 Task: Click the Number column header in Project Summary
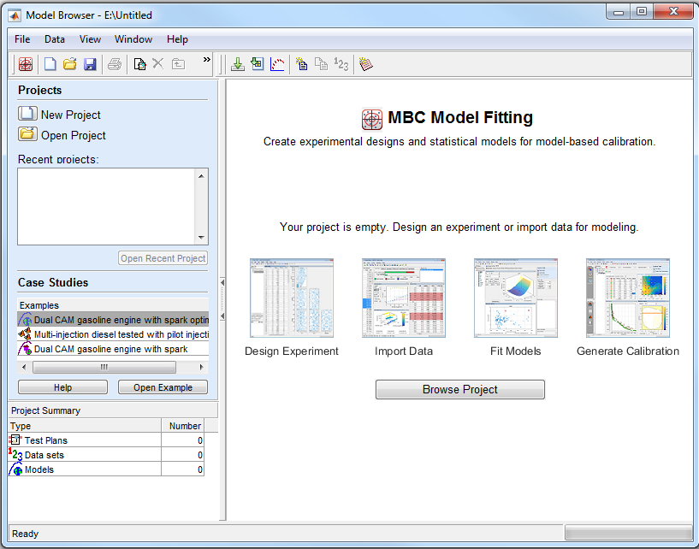point(183,426)
